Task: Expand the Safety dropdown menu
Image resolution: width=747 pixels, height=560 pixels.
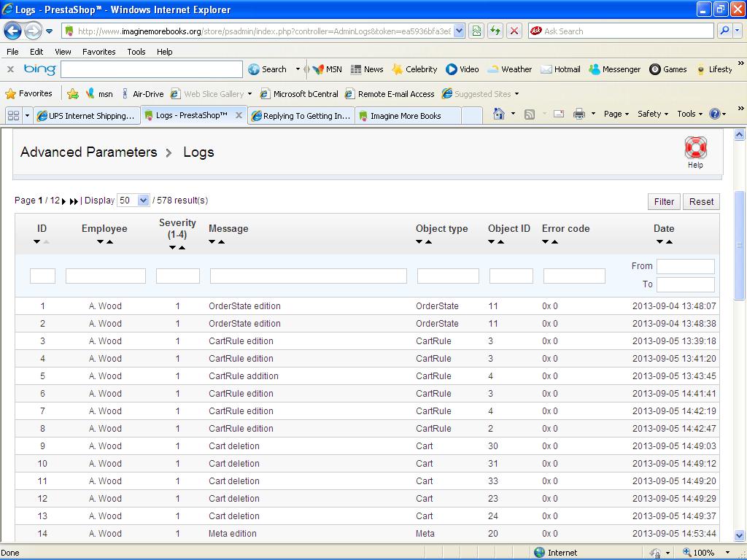Action: [x=653, y=114]
